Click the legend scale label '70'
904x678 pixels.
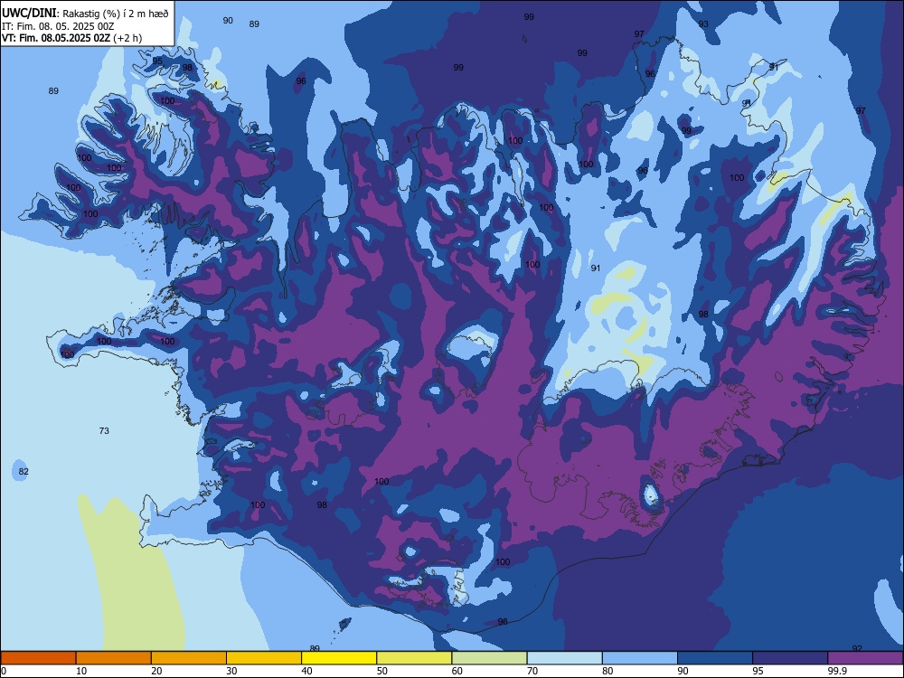(532, 671)
